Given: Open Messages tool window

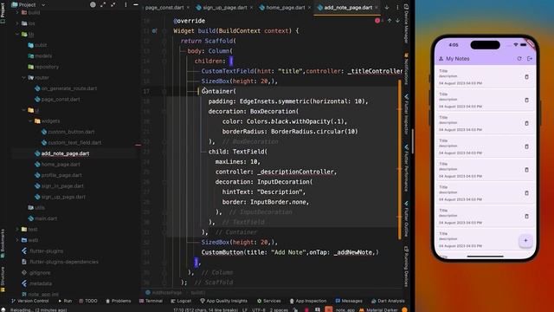Looking at the screenshot, I should [x=349, y=301].
